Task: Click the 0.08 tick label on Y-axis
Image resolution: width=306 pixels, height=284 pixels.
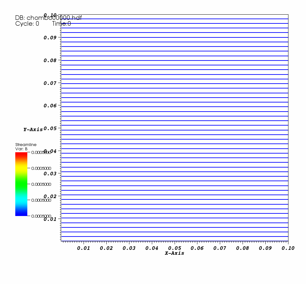Action: coord(50,61)
